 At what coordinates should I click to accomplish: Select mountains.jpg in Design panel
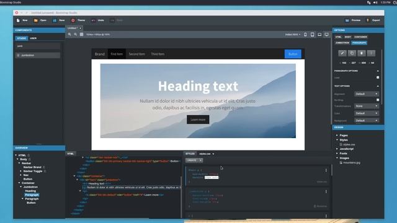tap(352, 162)
